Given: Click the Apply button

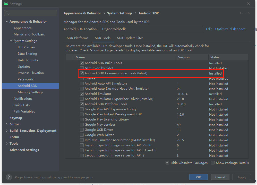Looking at the screenshot, I should click(x=242, y=177).
